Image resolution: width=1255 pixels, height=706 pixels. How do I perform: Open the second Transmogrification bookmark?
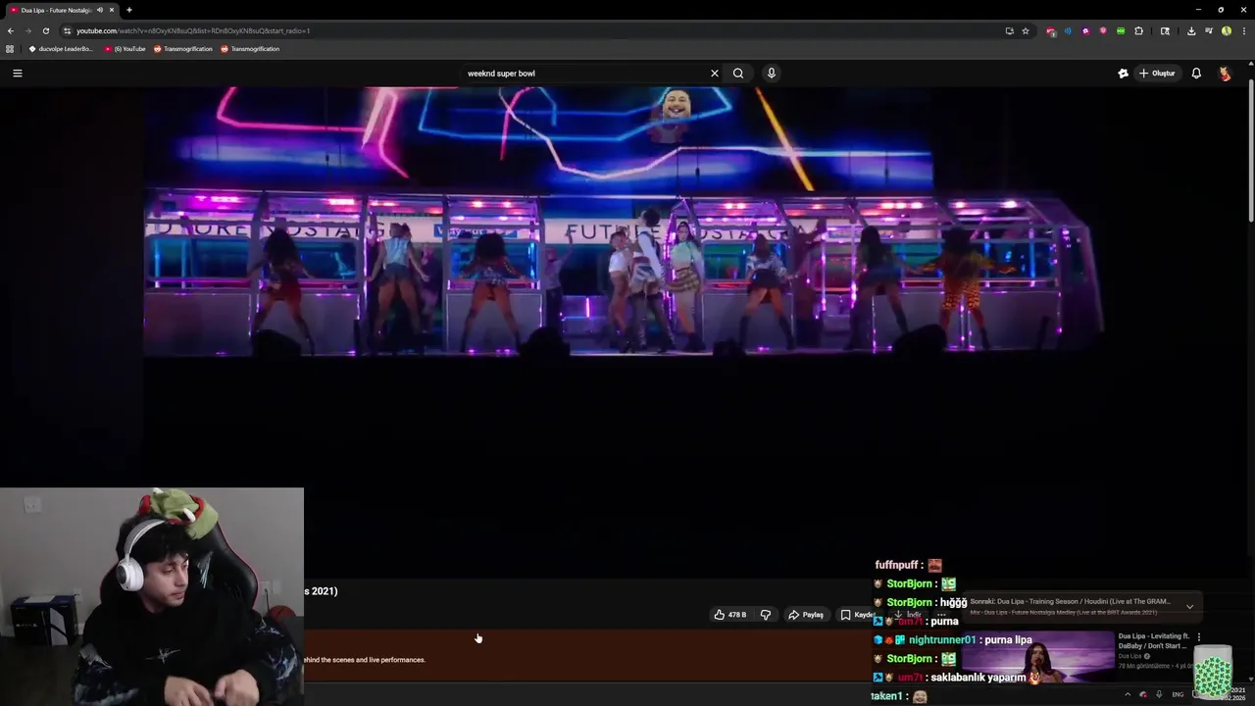250,48
